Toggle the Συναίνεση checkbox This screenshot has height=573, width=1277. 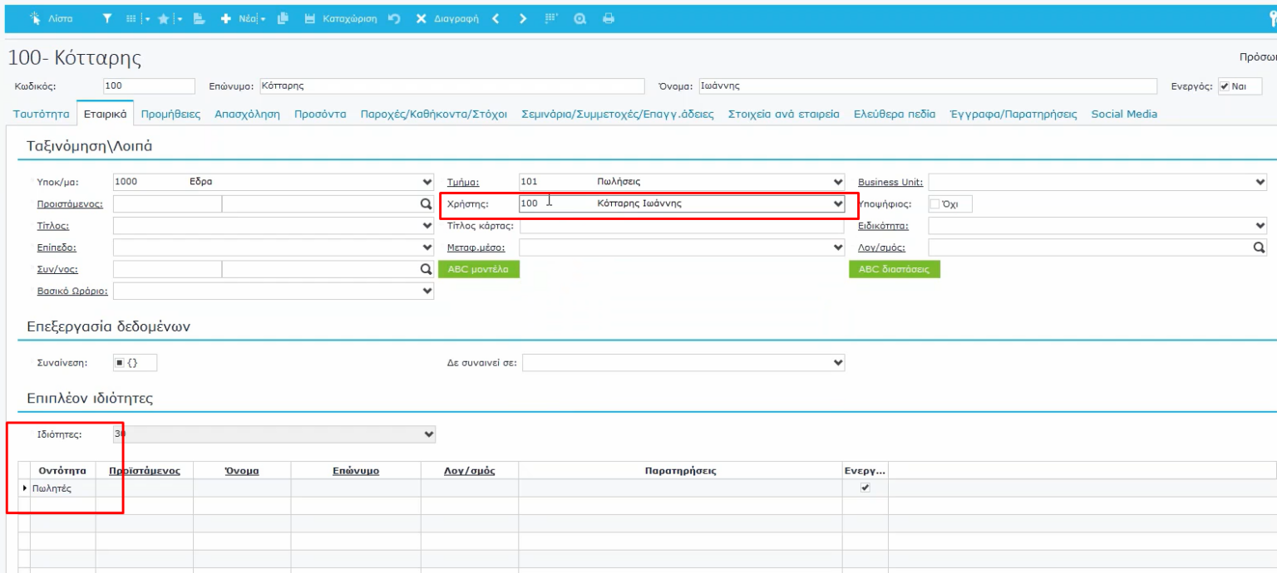pos(120,362)
